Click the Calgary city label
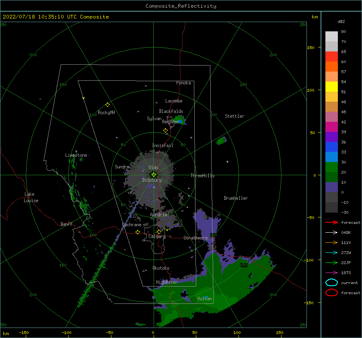Viewport: 362px width, 338px height. coord(157,236)
